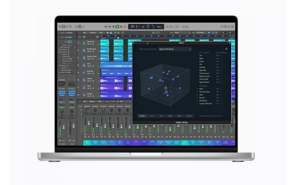The image size is (296, 185).
Task: Click the Pizza Beats inspector channel volume fader
Action: point(64,127)
